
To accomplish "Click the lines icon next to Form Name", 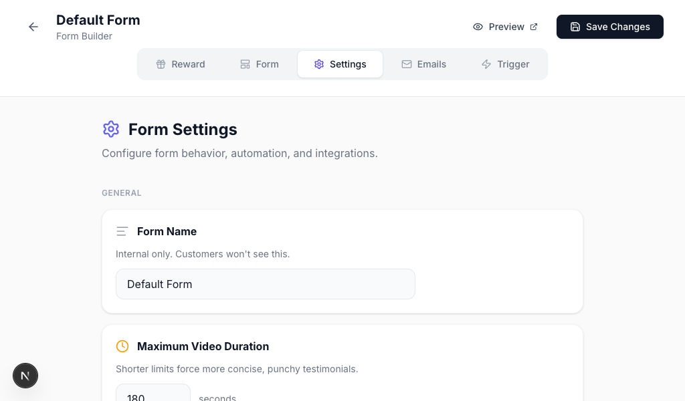I will click(122, 231).
